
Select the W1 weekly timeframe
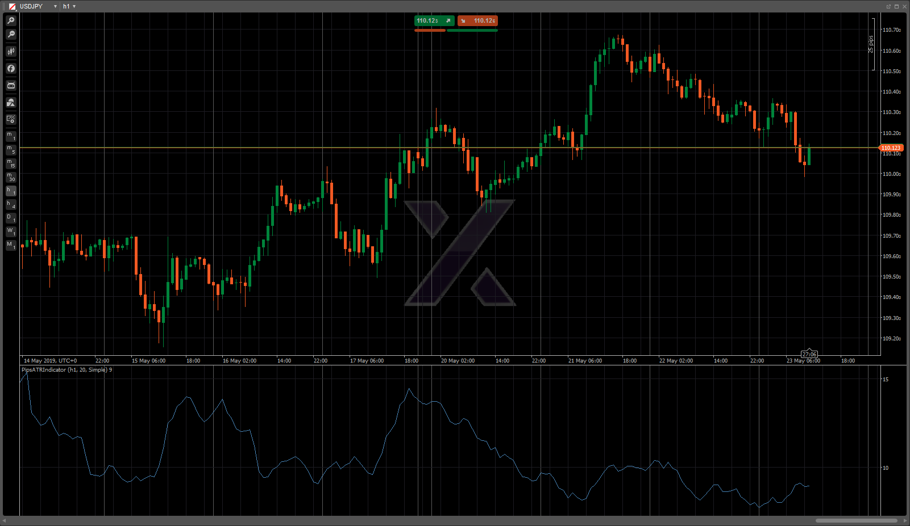click(x=11, y=232)
